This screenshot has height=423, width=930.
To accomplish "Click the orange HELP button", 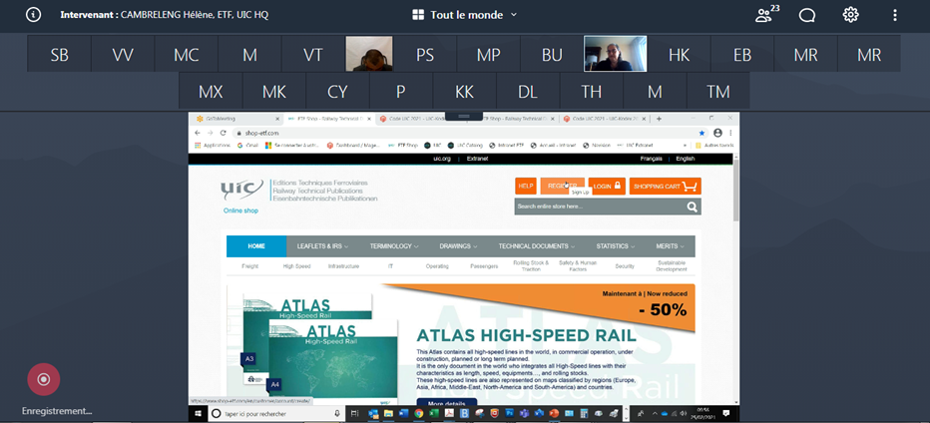I will (526, 187).
